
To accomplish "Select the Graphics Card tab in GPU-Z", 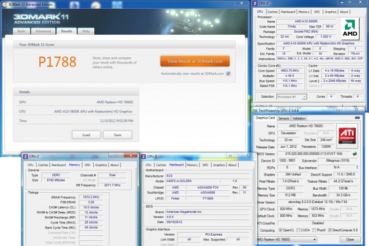I will coord(265,118).
